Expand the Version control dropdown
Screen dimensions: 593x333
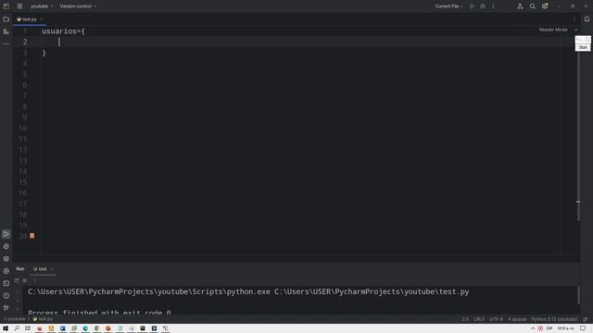[x=78, y=6]
